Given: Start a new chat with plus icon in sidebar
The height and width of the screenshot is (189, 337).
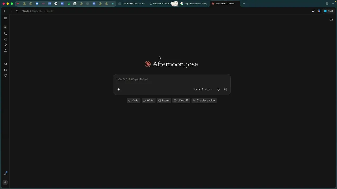Looking at the screenshot, I should pyautogui.click(x=5, y=27).
